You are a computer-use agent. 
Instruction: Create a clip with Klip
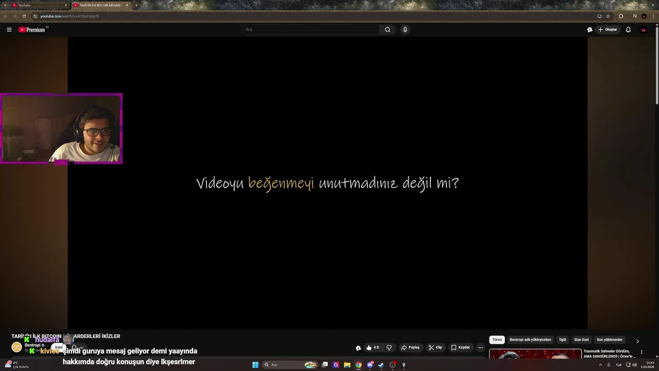(436, 347)
